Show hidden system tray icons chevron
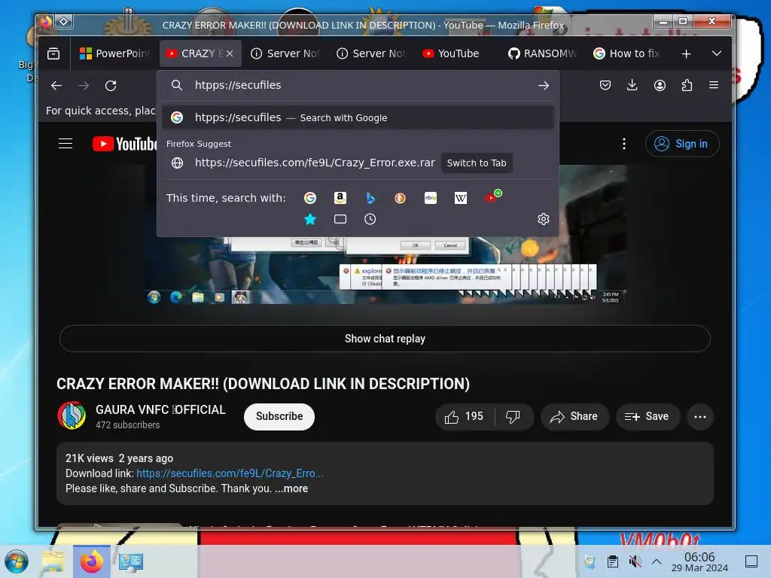 pos(657,561)
